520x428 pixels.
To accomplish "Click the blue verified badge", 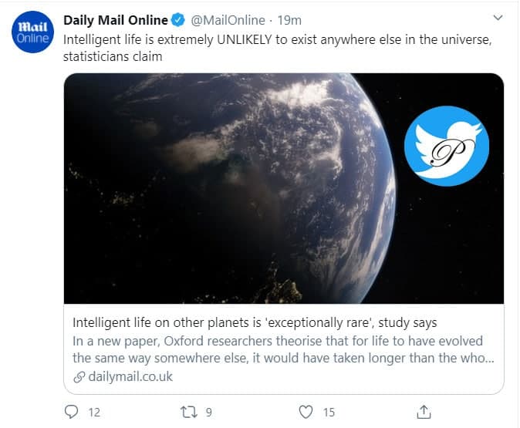I will tap(177, 20).
